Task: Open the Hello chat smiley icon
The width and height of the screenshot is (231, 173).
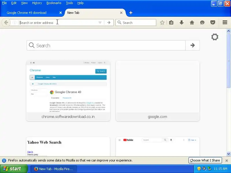Action: click(x=202, y=22)
